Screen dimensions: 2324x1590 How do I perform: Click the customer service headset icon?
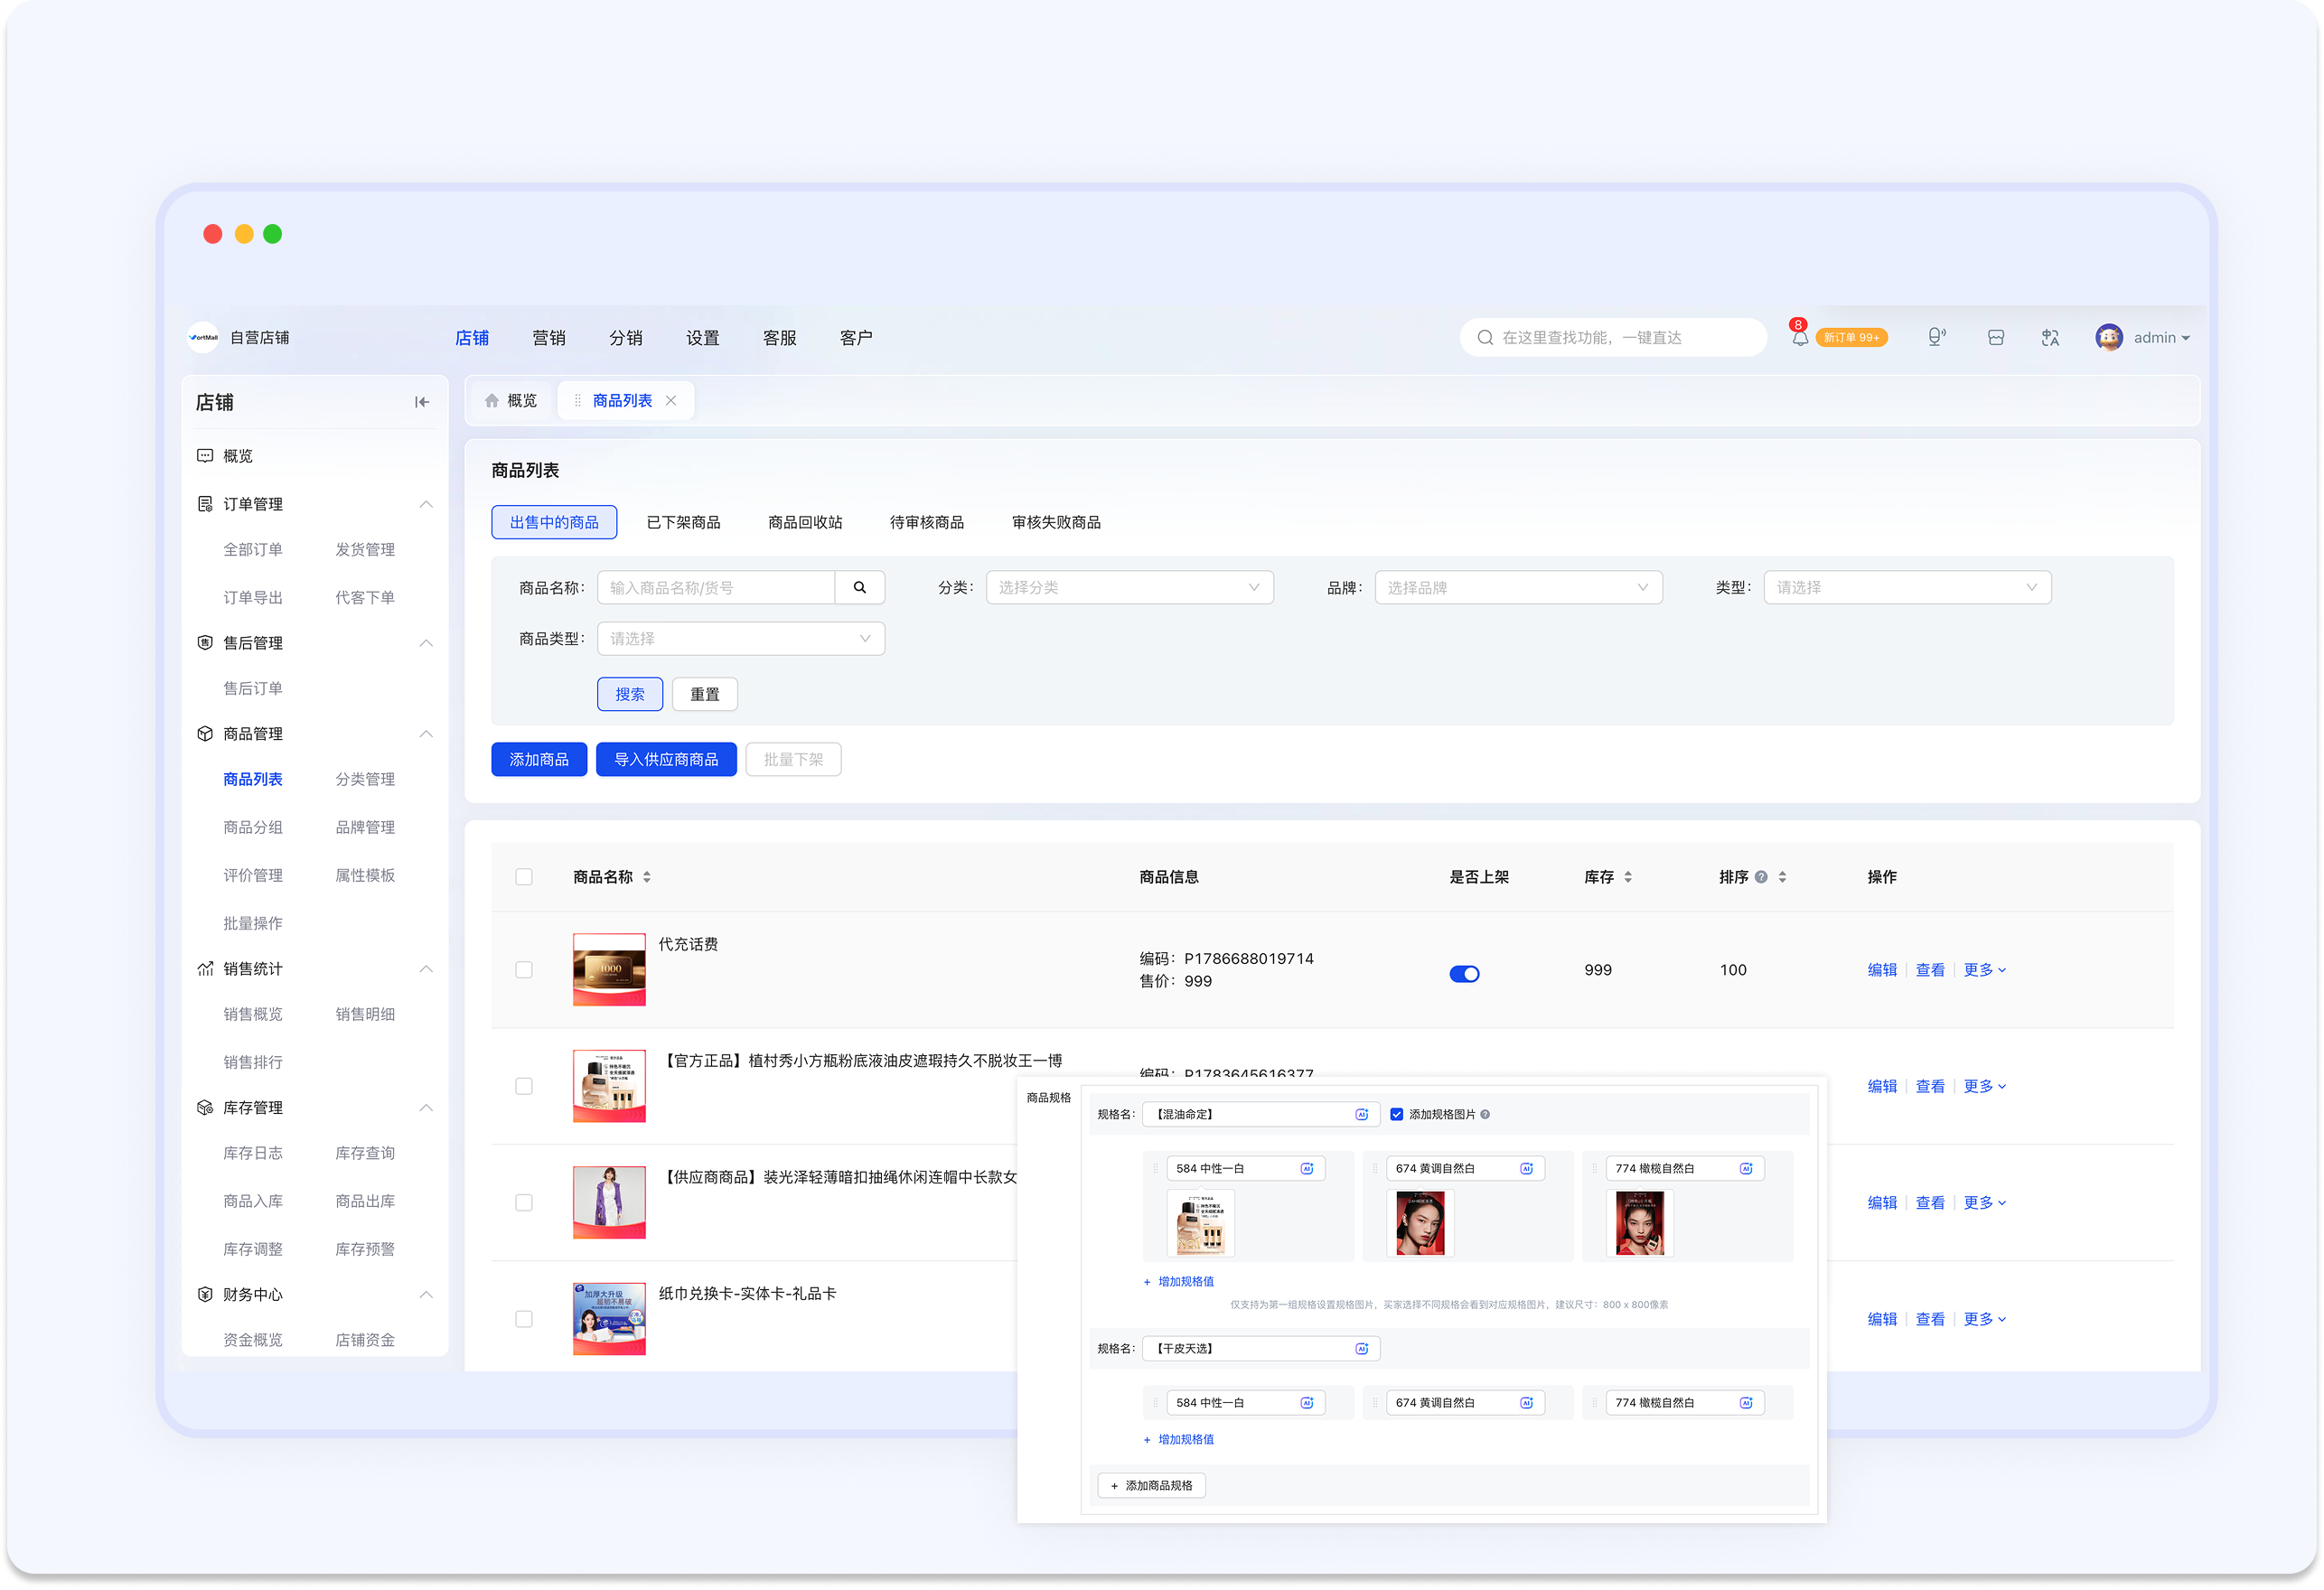coord(1936,338)
